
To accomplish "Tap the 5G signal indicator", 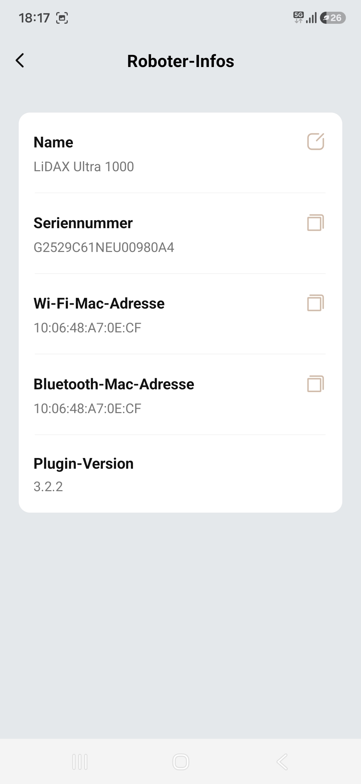I will point(298,17).
